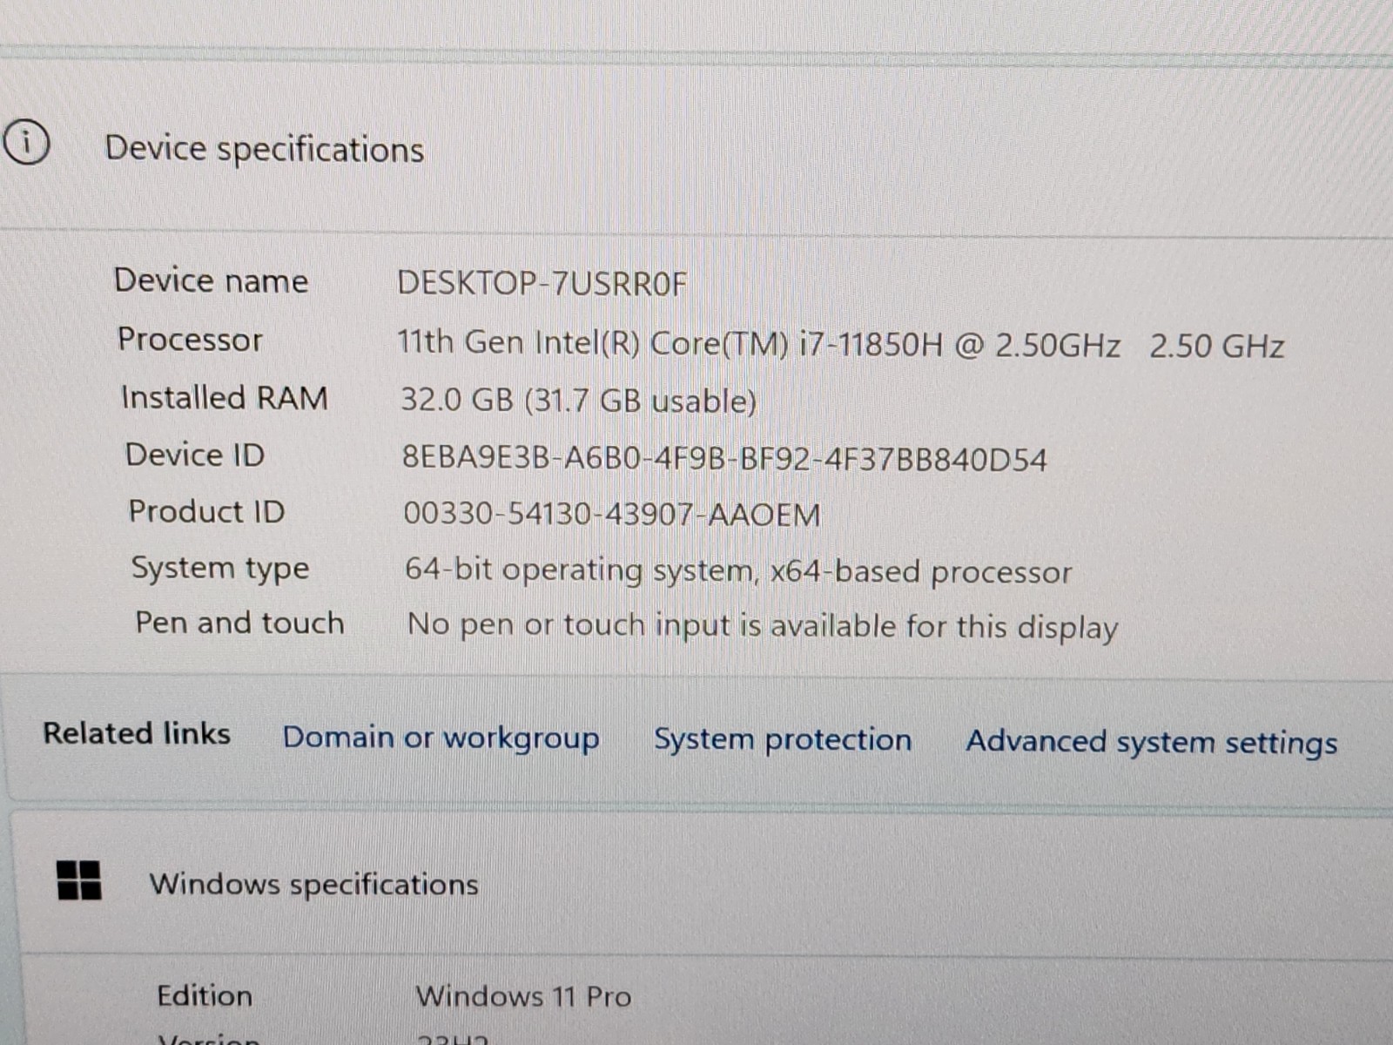
Task: Select the Windows 11 Pro edition value
Action: [523, 995]
